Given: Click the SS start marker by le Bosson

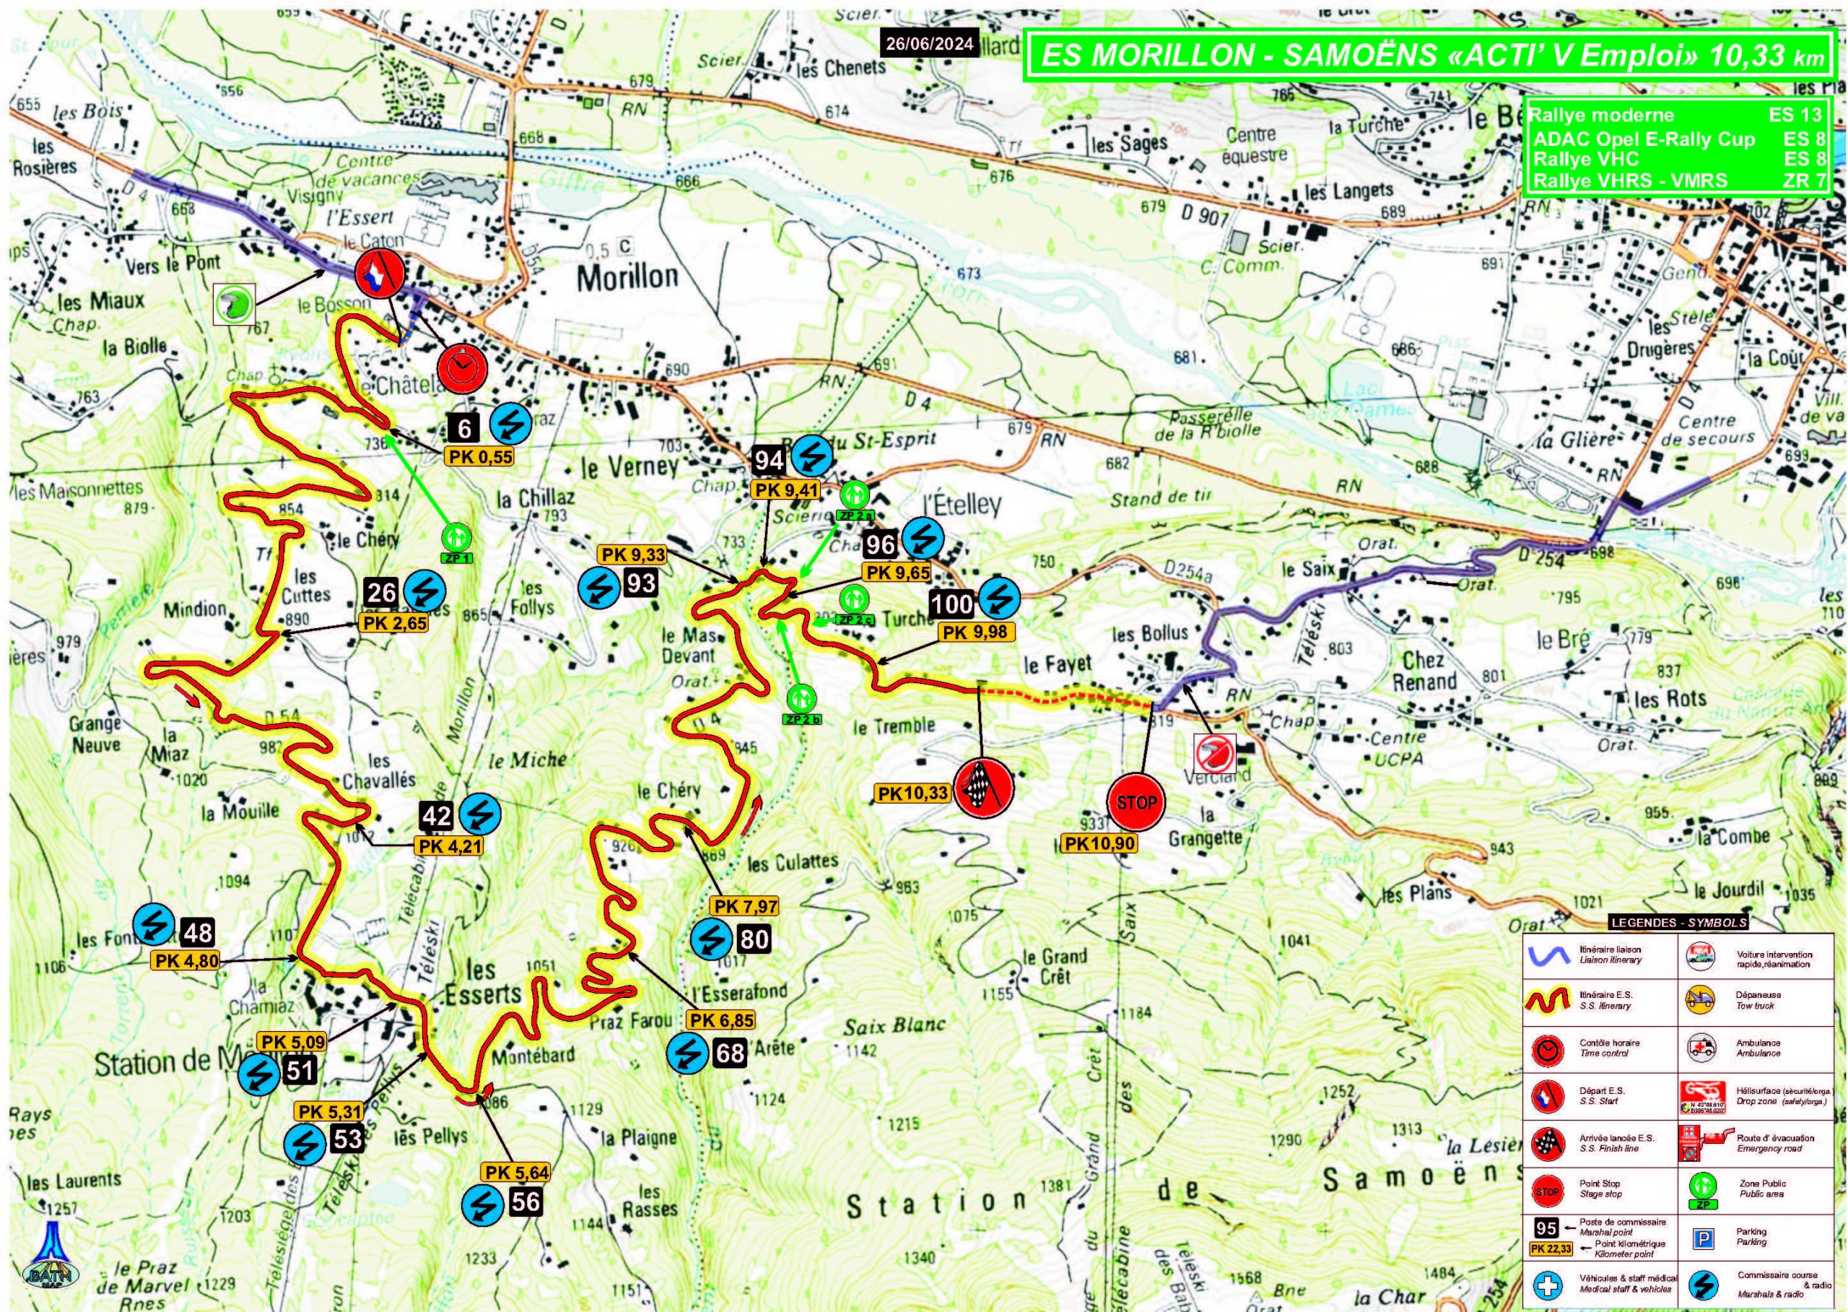Looking at the screenshot, I should pyautogui.click(x=379, y=272).
